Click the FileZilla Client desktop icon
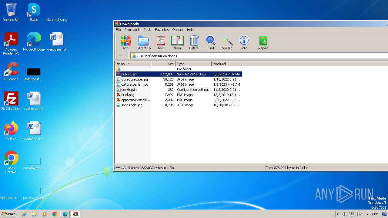The height and width of the screenshot is (218, 388). (11, 101)
